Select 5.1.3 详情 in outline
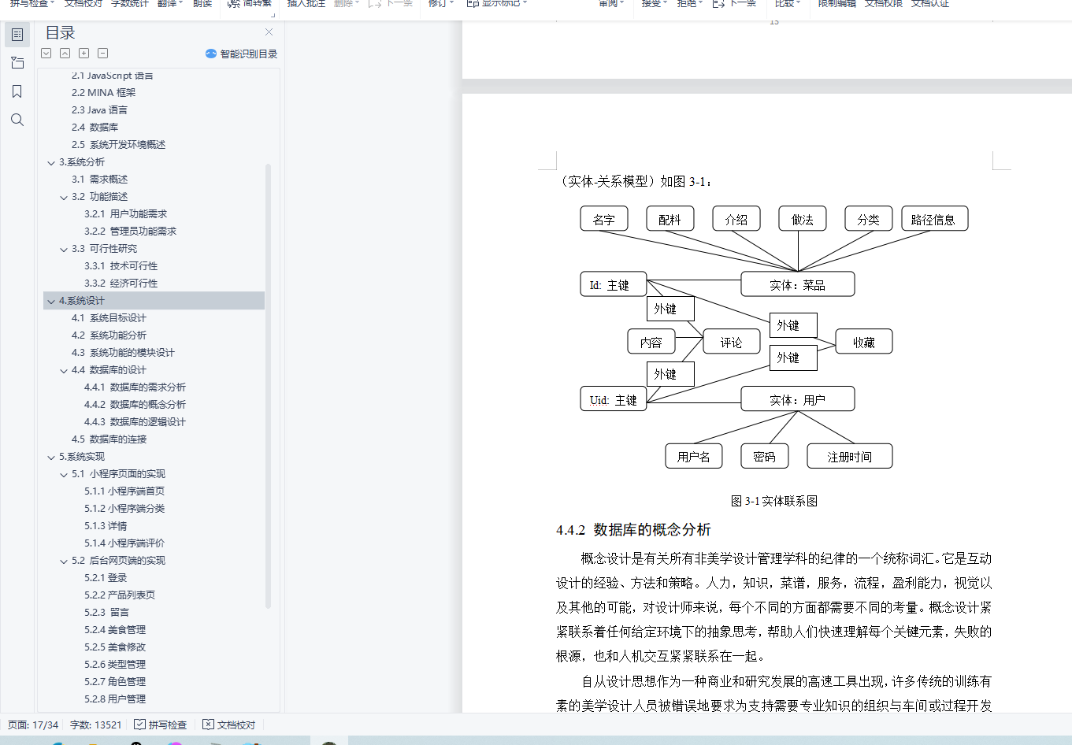Viewport: 1072px width, 745px height. [106, 526]
